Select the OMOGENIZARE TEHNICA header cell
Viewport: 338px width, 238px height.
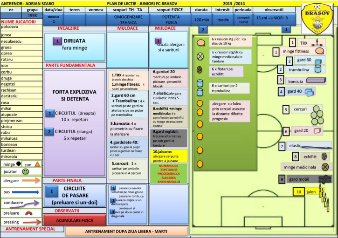click(128, 20)
